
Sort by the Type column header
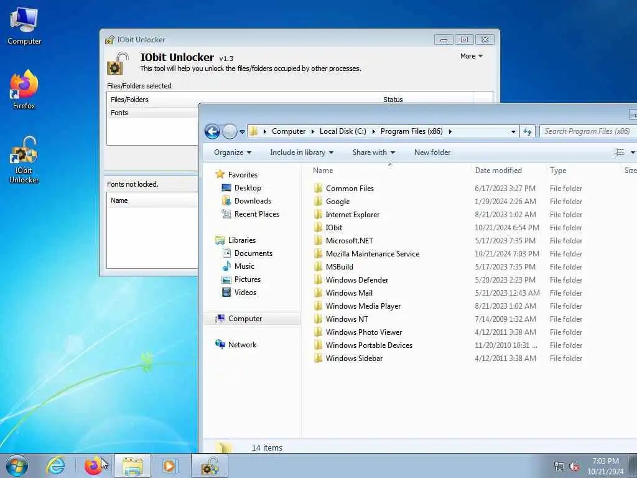[x=558, y=171]
